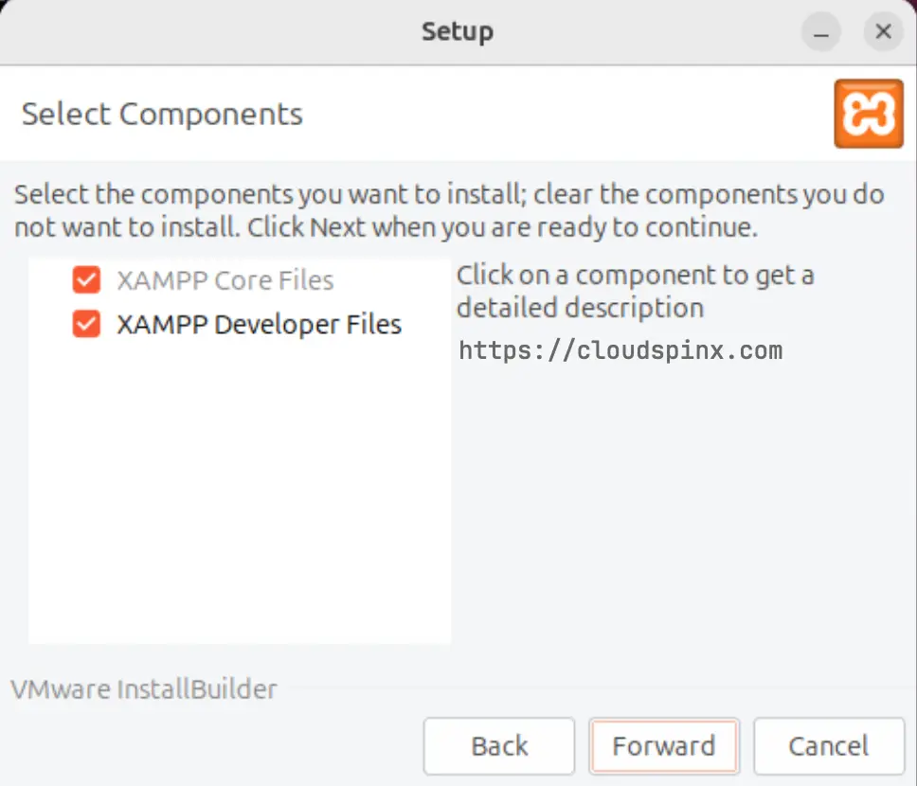The height and width of the screenshot is (786, 917).
Task: Click the Select Components heading
Action: [161, 114]
